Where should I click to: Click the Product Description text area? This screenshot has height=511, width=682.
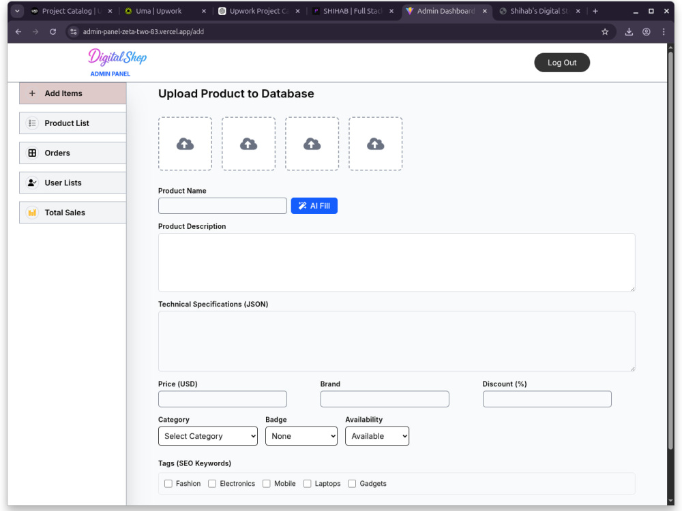pyautogui.click(x=397, y=262)
